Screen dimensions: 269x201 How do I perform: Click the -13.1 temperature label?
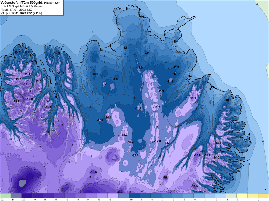coord(167,143)
